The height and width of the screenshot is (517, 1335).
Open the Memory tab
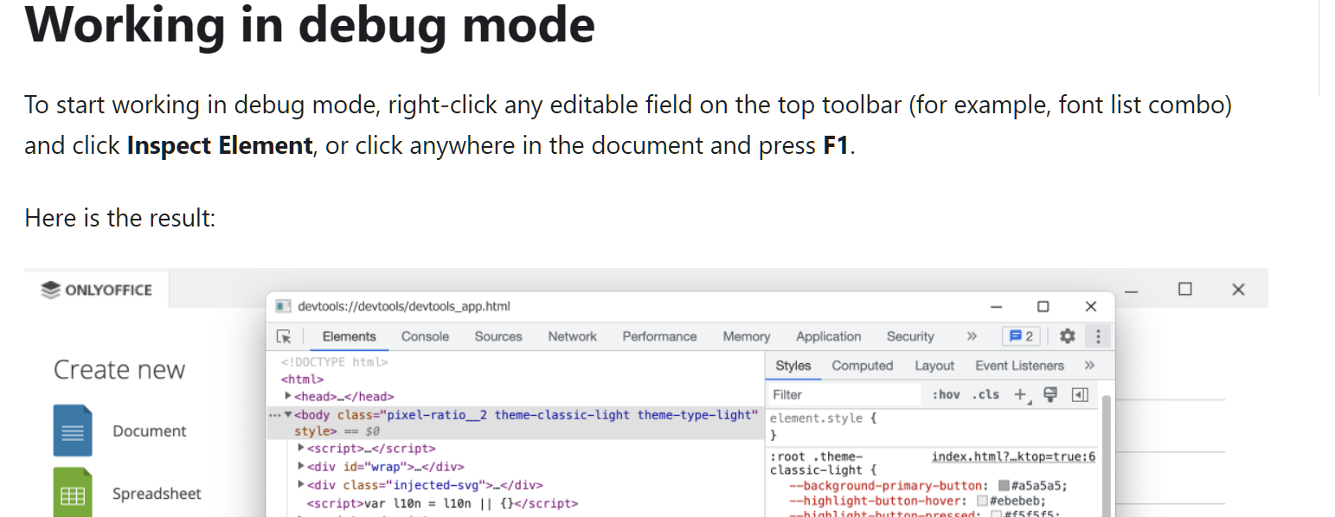tap(746, 336)
